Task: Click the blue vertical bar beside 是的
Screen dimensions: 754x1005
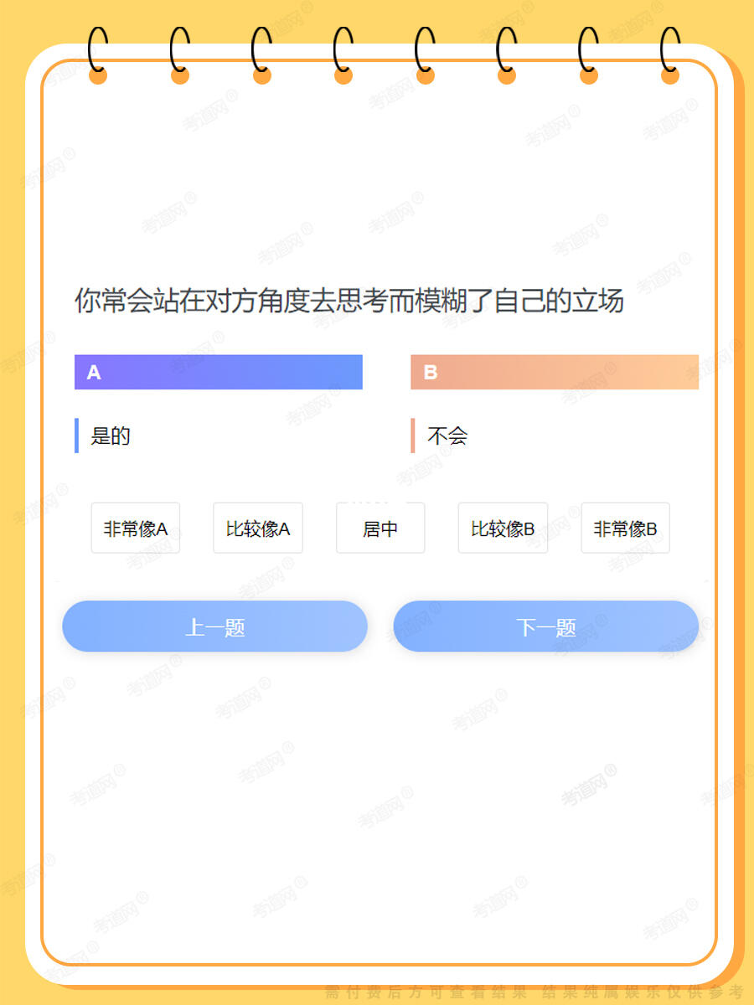Action: pyautogui.click(x=76, y=435)
